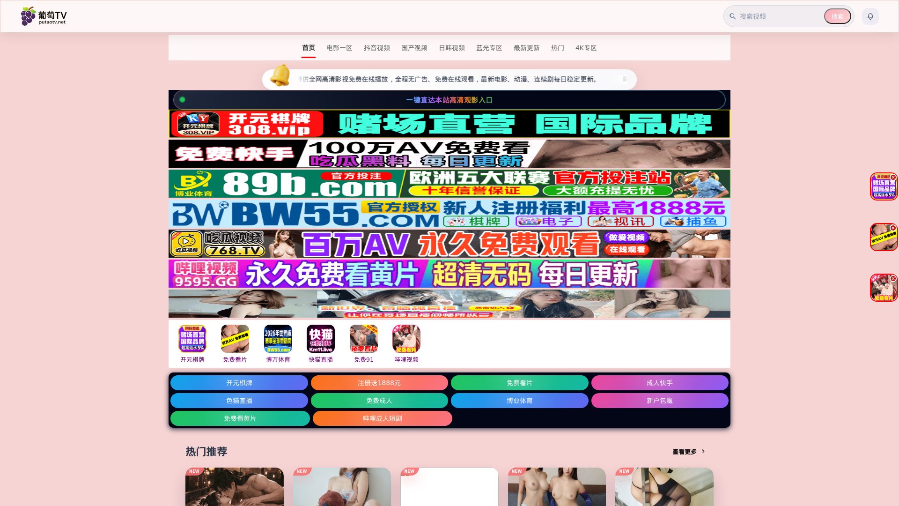Click the 搜索 search button
The height and width of the screenshot is (506, 899).
838,16
